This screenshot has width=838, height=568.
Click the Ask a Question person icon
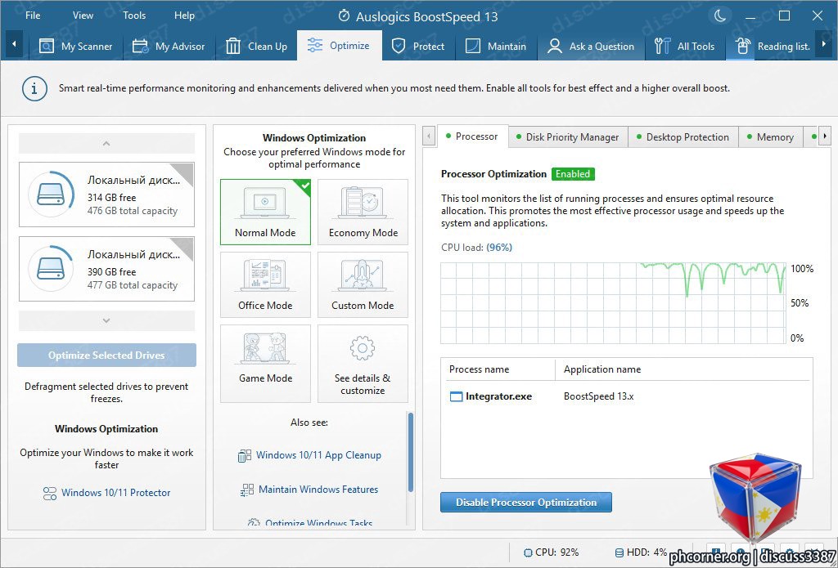coord(555,47)
